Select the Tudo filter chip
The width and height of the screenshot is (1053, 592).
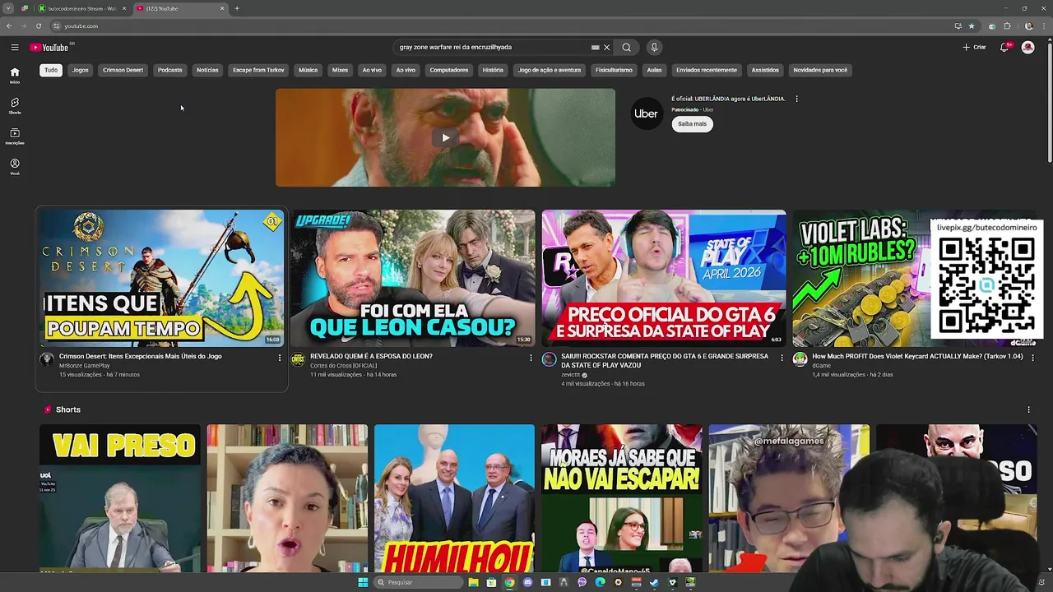coord(51,70)
